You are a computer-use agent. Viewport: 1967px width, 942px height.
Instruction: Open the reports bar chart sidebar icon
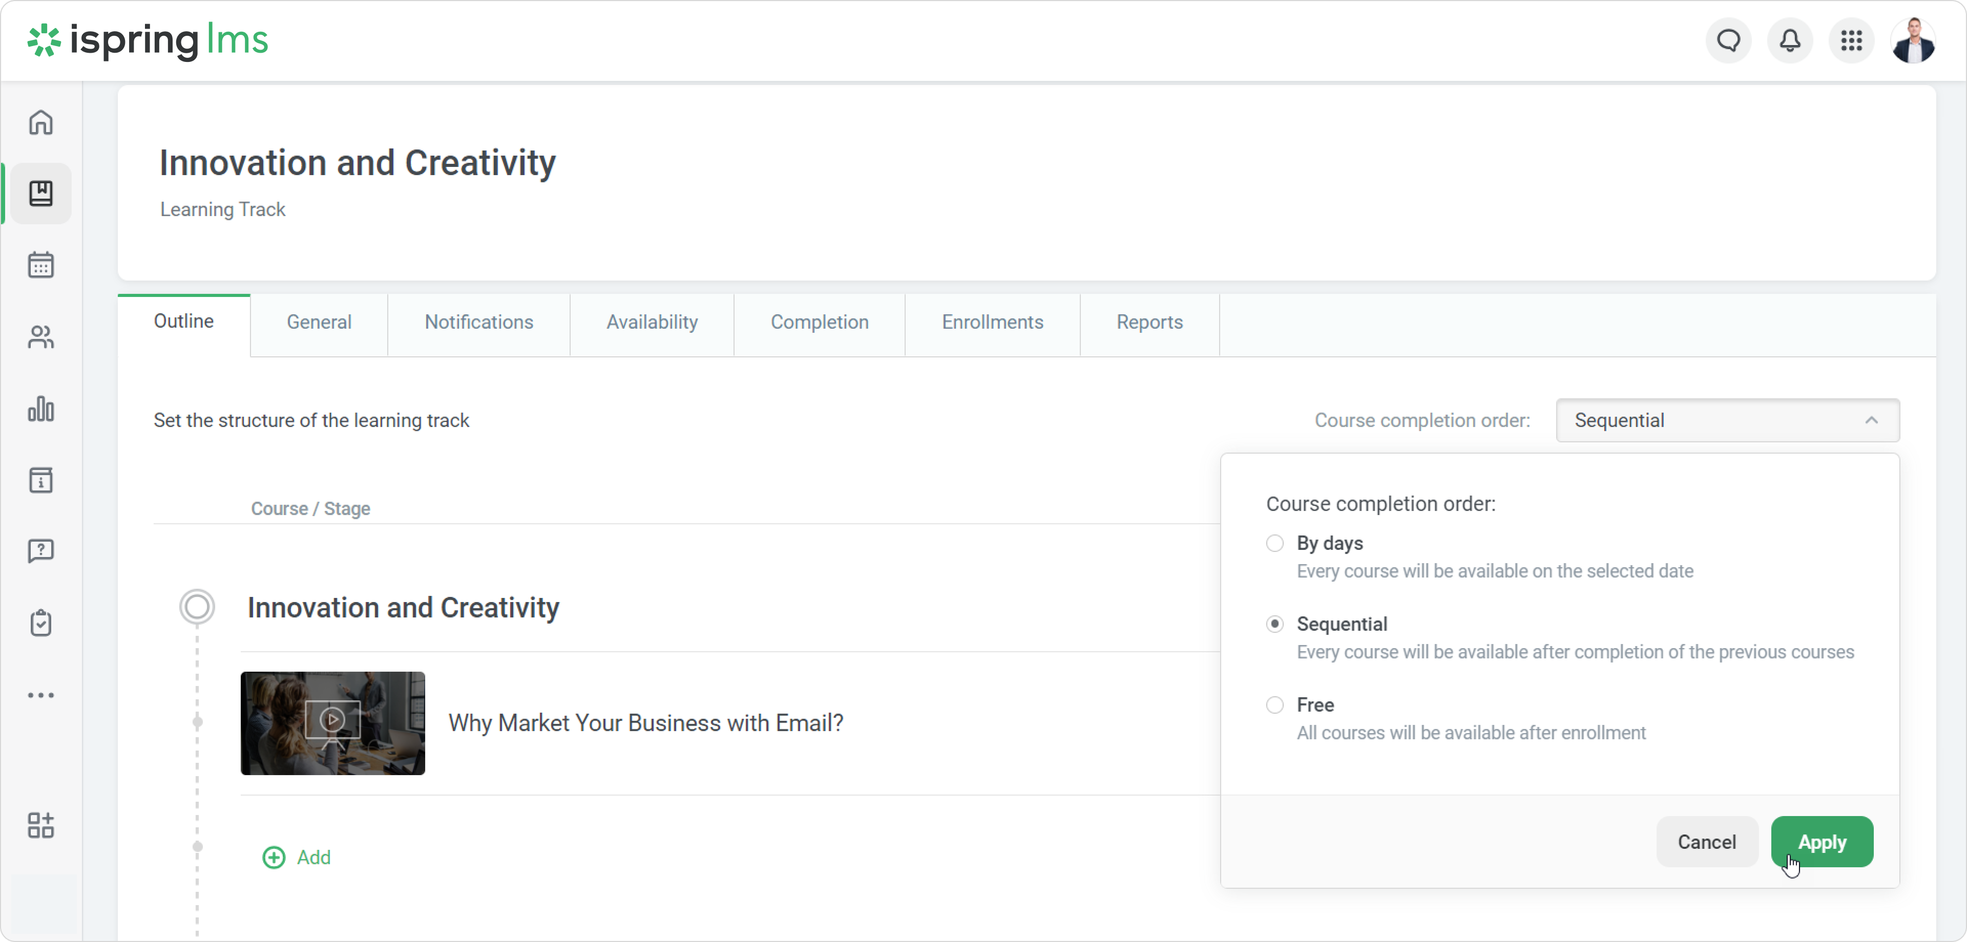coord(41,409)
